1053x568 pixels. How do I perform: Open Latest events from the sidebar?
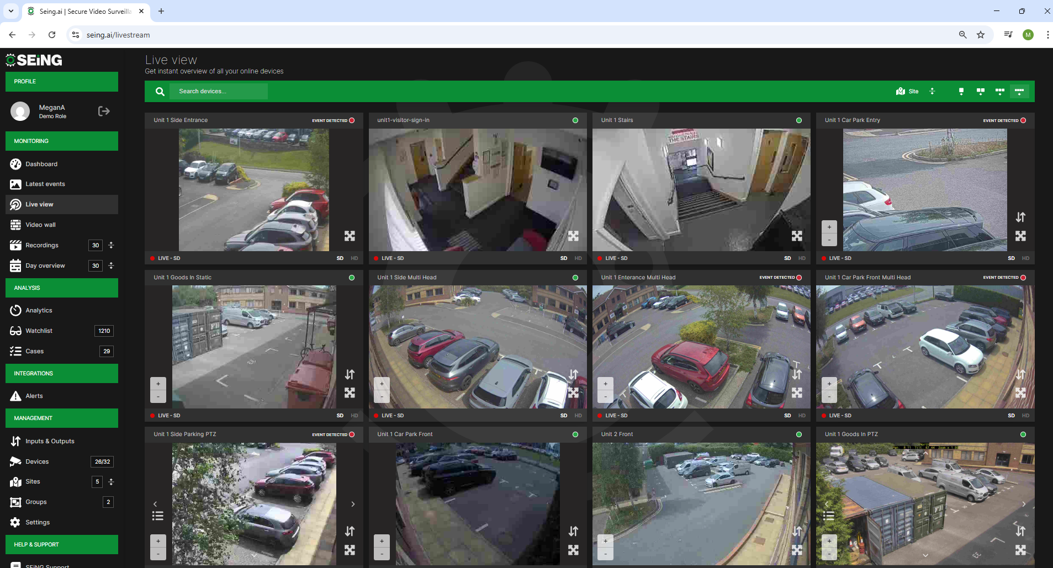tap(45, 184)
